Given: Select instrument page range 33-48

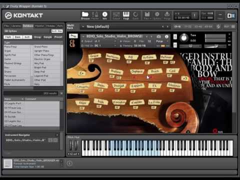Looking at the screenshot, I should pyautogui.click(x=198, y=26).
